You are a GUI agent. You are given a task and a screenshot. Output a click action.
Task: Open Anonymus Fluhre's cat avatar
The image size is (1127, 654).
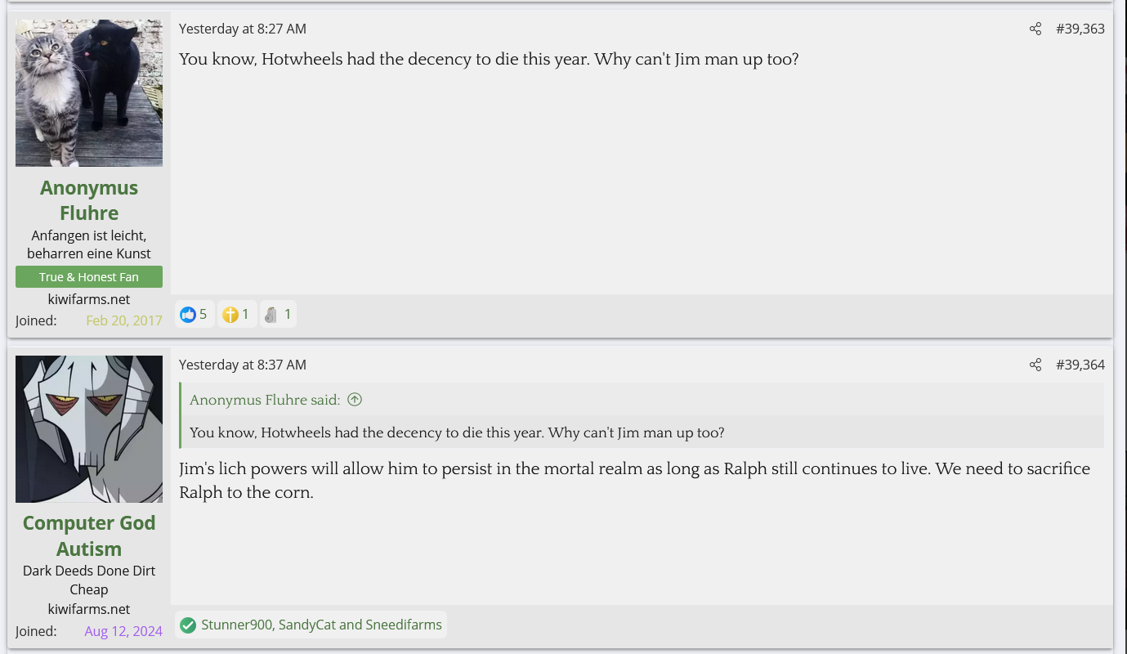(89, 93)
